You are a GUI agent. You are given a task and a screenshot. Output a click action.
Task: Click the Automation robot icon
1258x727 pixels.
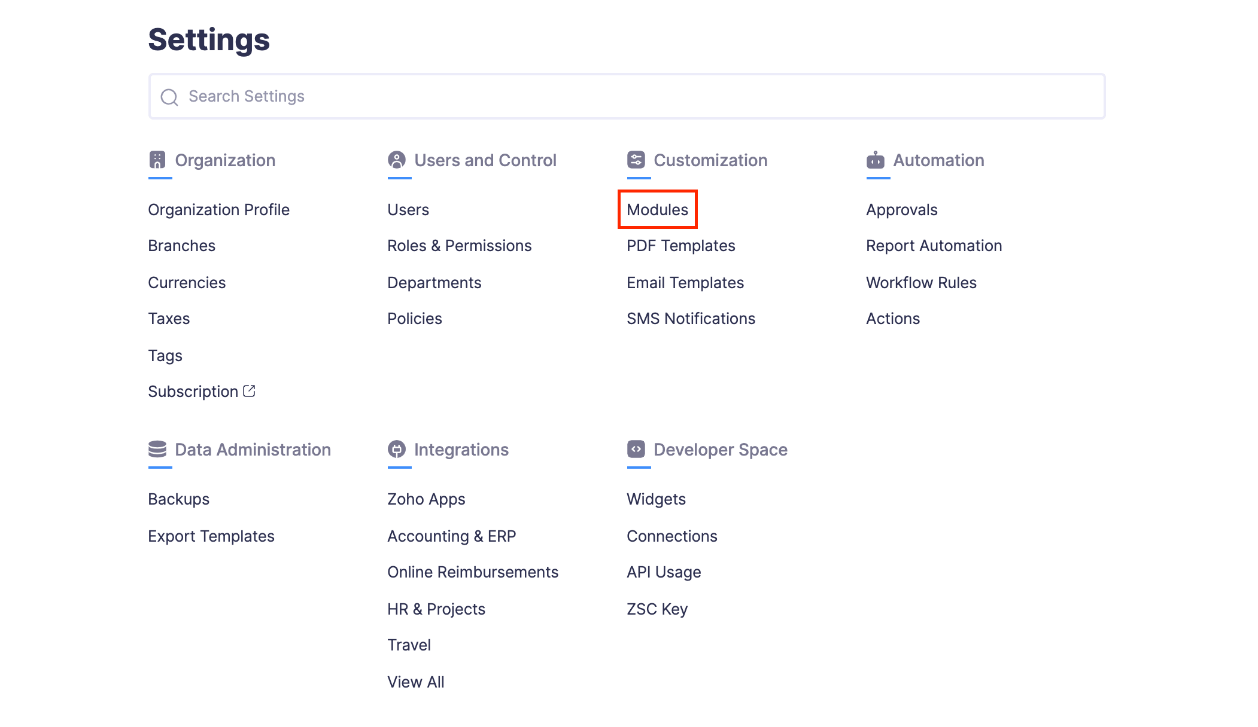tap(875, 160)
